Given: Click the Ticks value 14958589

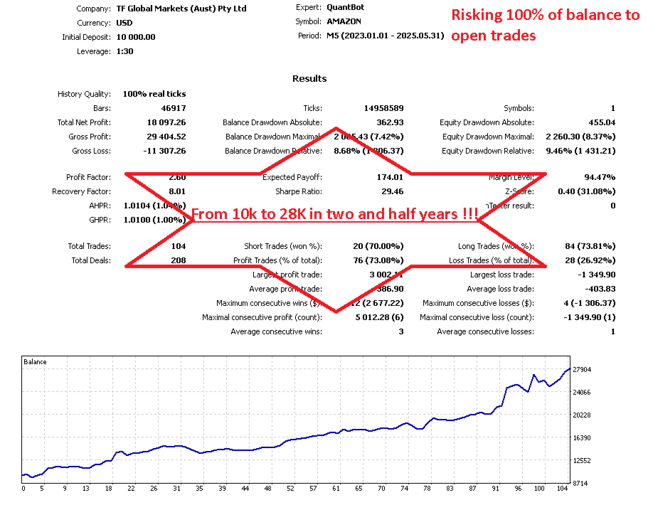Looking at the screenshot, I should point(383,107).
